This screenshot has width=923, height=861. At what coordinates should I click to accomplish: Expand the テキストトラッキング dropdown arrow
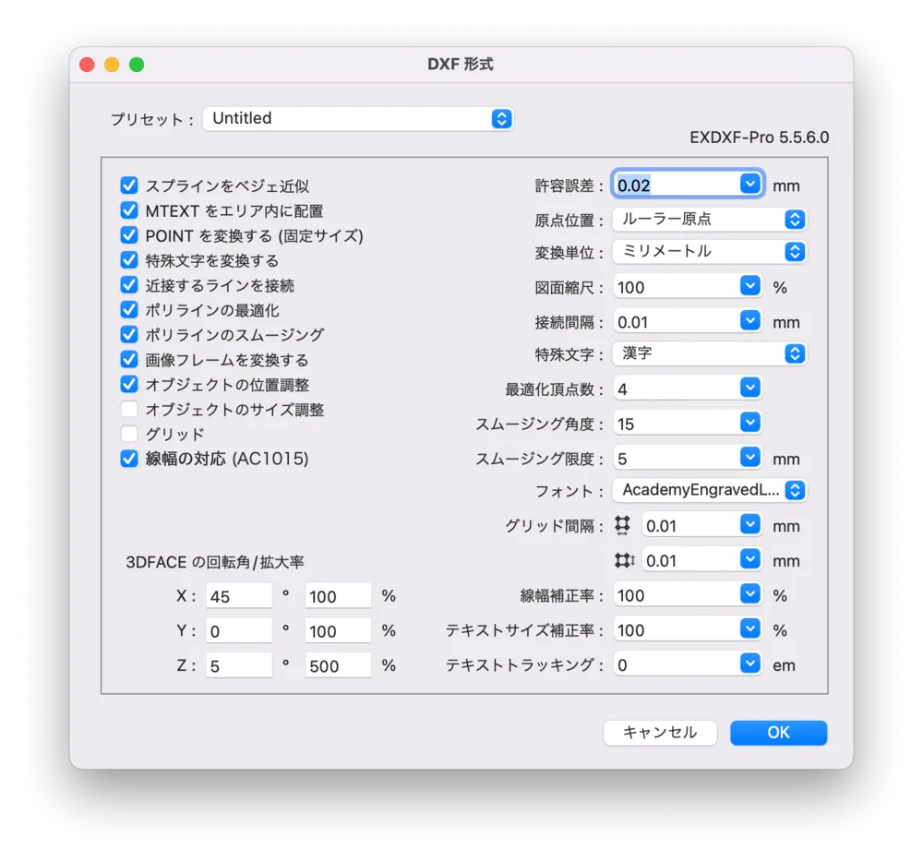pyautogui.click(x=749, y=664)
